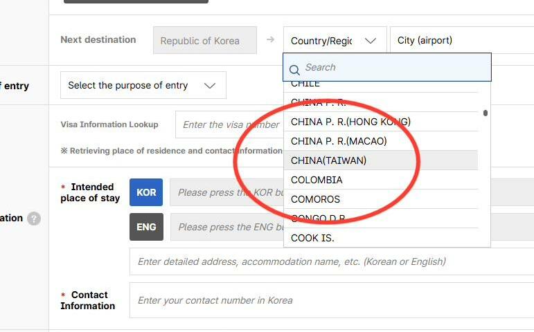Click the arrow icon after Republic of Korea
The image size is (534, 332).
click(x=270, y=40)
